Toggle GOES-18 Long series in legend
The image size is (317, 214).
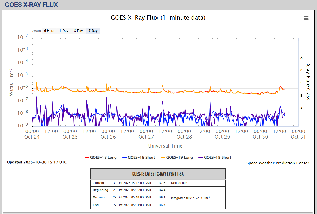point(101,157)
